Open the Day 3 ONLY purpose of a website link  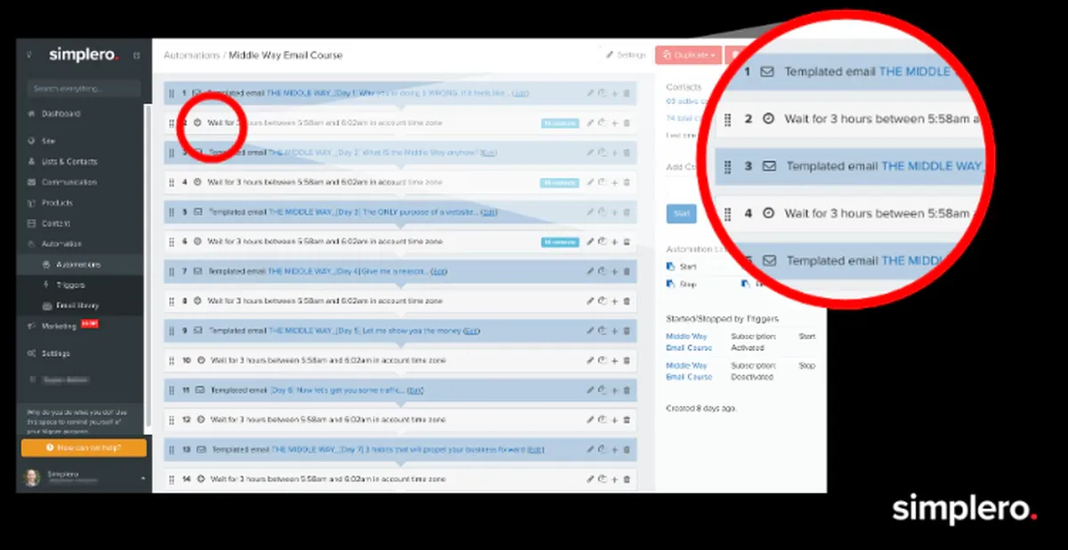(x=373, y=212)
